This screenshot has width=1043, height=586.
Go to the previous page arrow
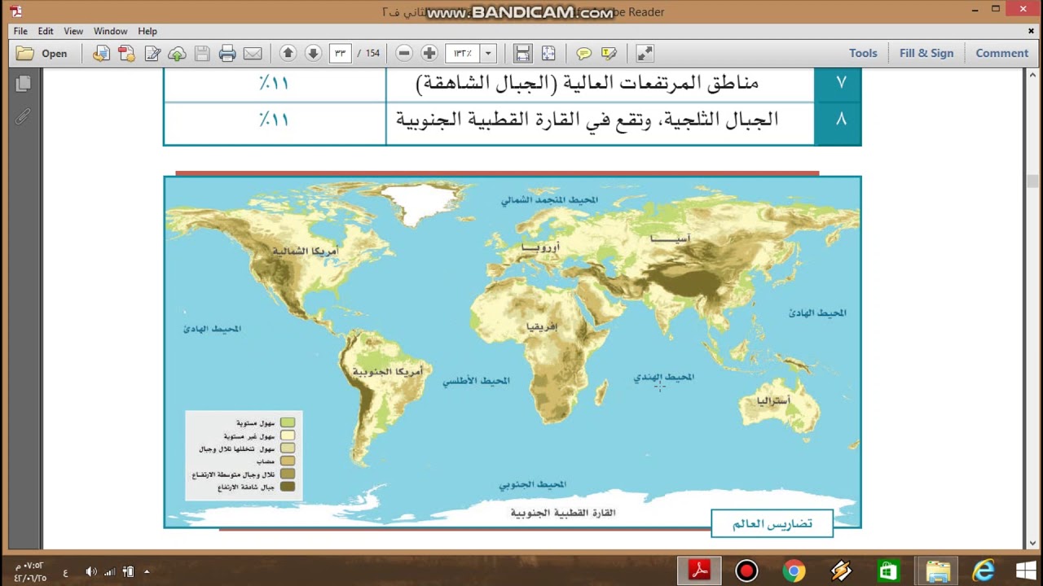pyautogui.click(x=288, y=54)
